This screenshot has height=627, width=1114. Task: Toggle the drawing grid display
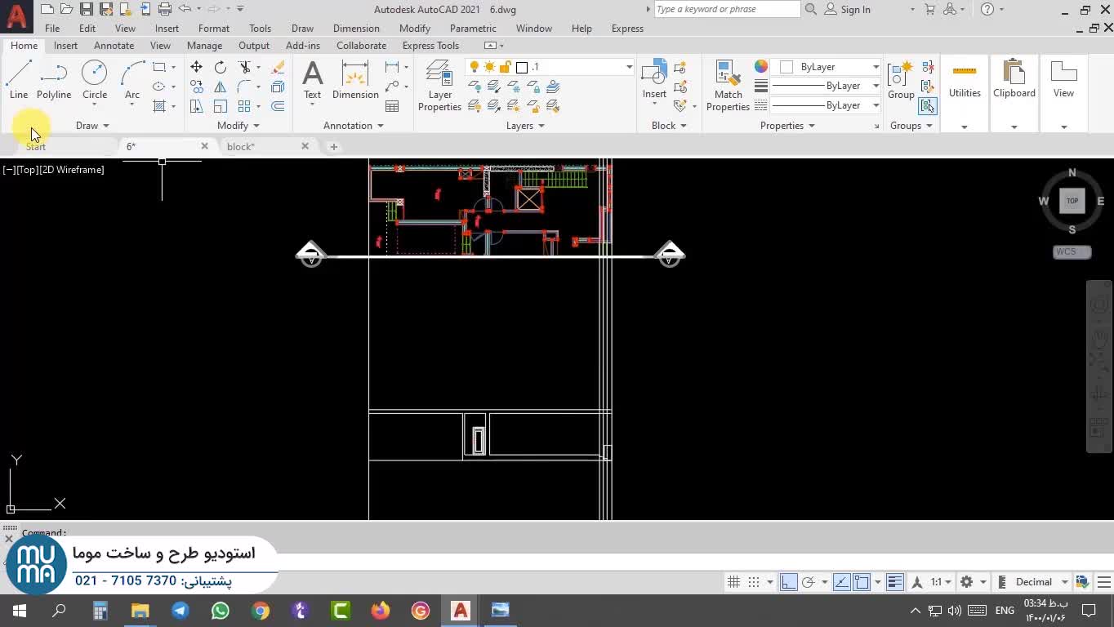733,582
